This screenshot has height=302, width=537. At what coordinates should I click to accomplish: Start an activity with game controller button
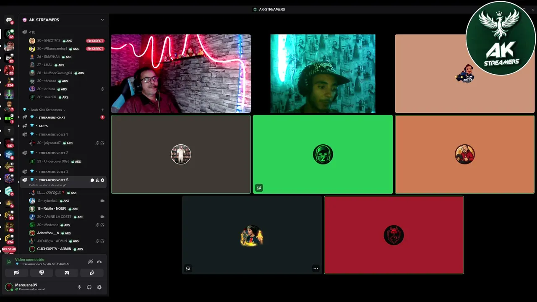coord(67,273)
